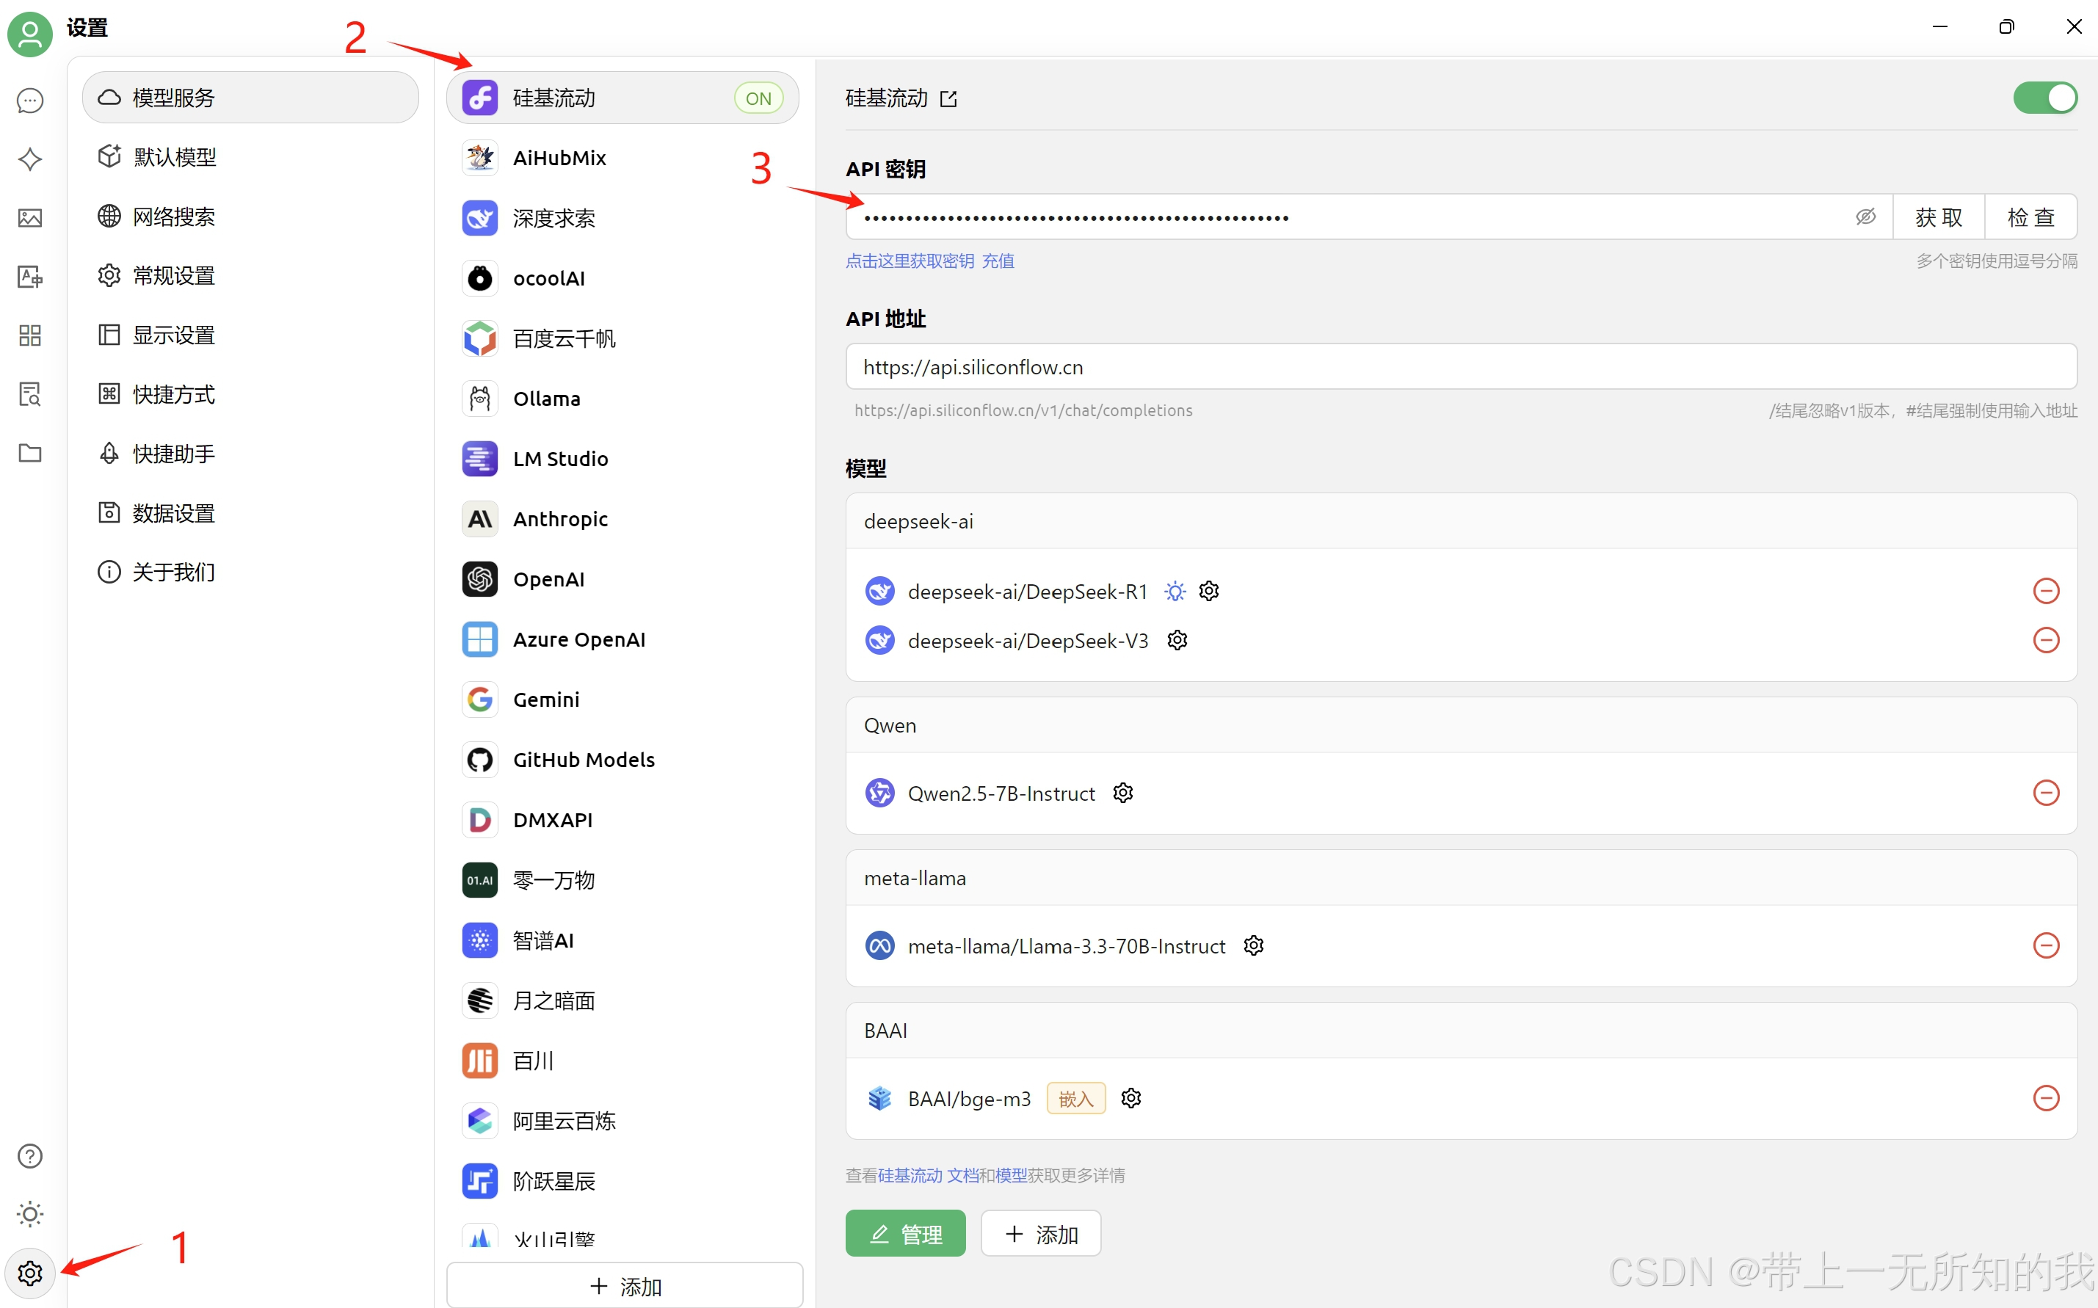Click the 检查 API key button

pos(2030,217)
